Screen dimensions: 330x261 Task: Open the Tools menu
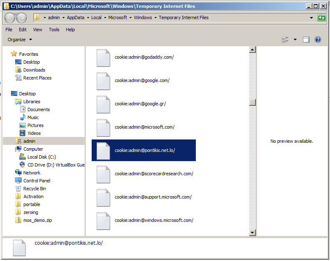(x=54, y=30)
